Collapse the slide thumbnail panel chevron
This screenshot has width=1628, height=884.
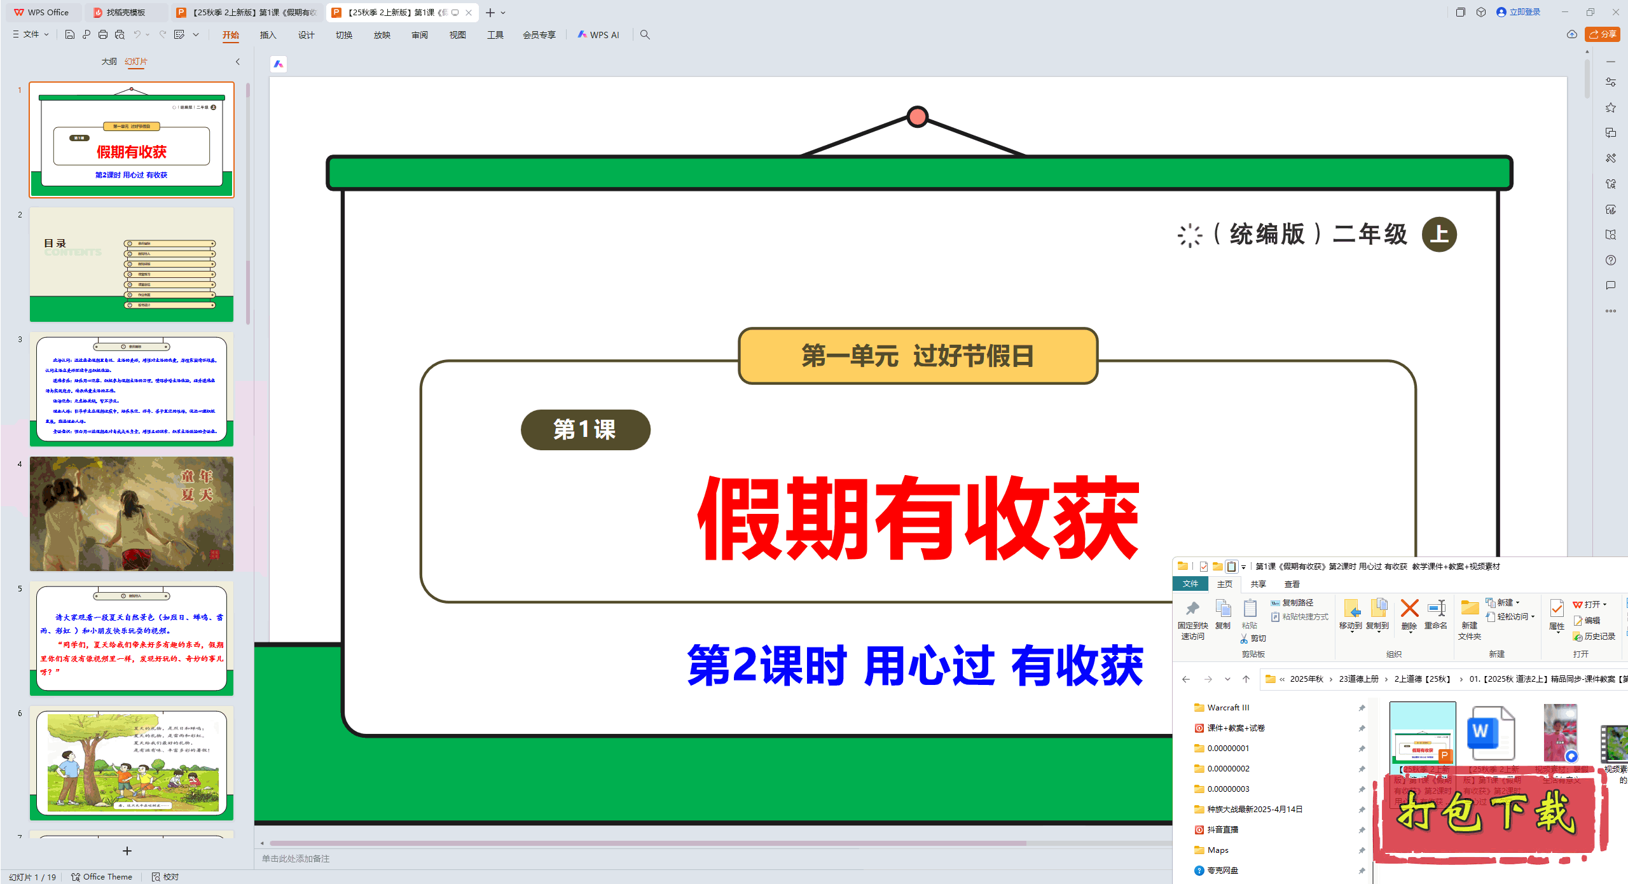(x=238, y=62)
